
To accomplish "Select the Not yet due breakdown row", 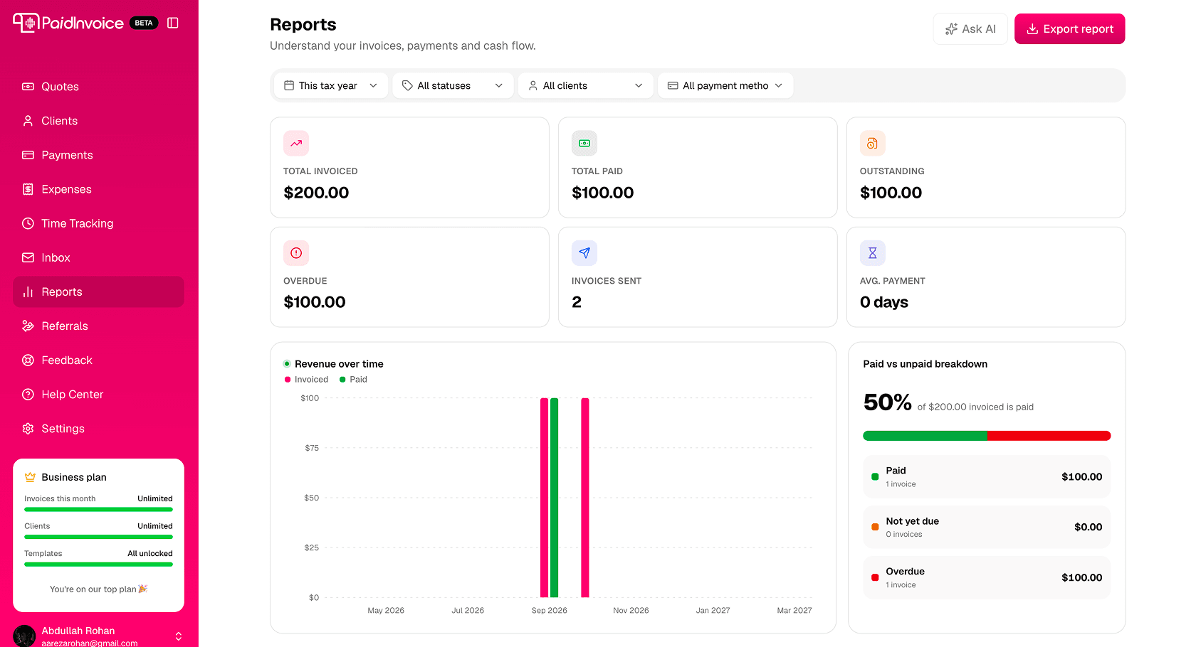I will [x=987, y=527].
